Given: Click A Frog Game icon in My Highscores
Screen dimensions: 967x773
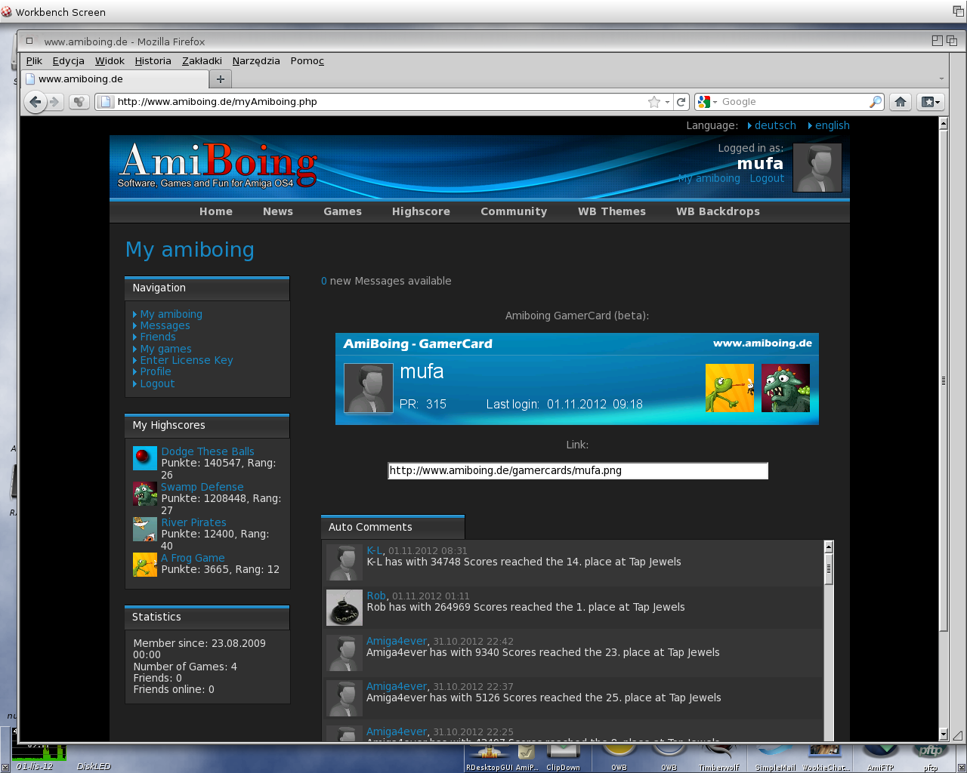Looking at the screenshot, I should [145, 565].
